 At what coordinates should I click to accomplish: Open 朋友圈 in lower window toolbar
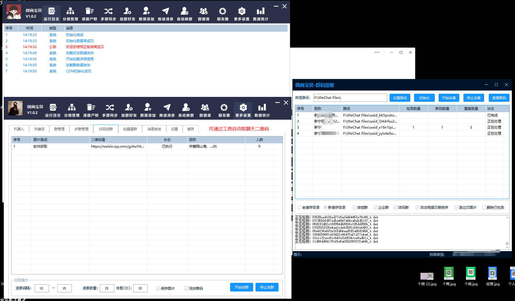[224, 110]
